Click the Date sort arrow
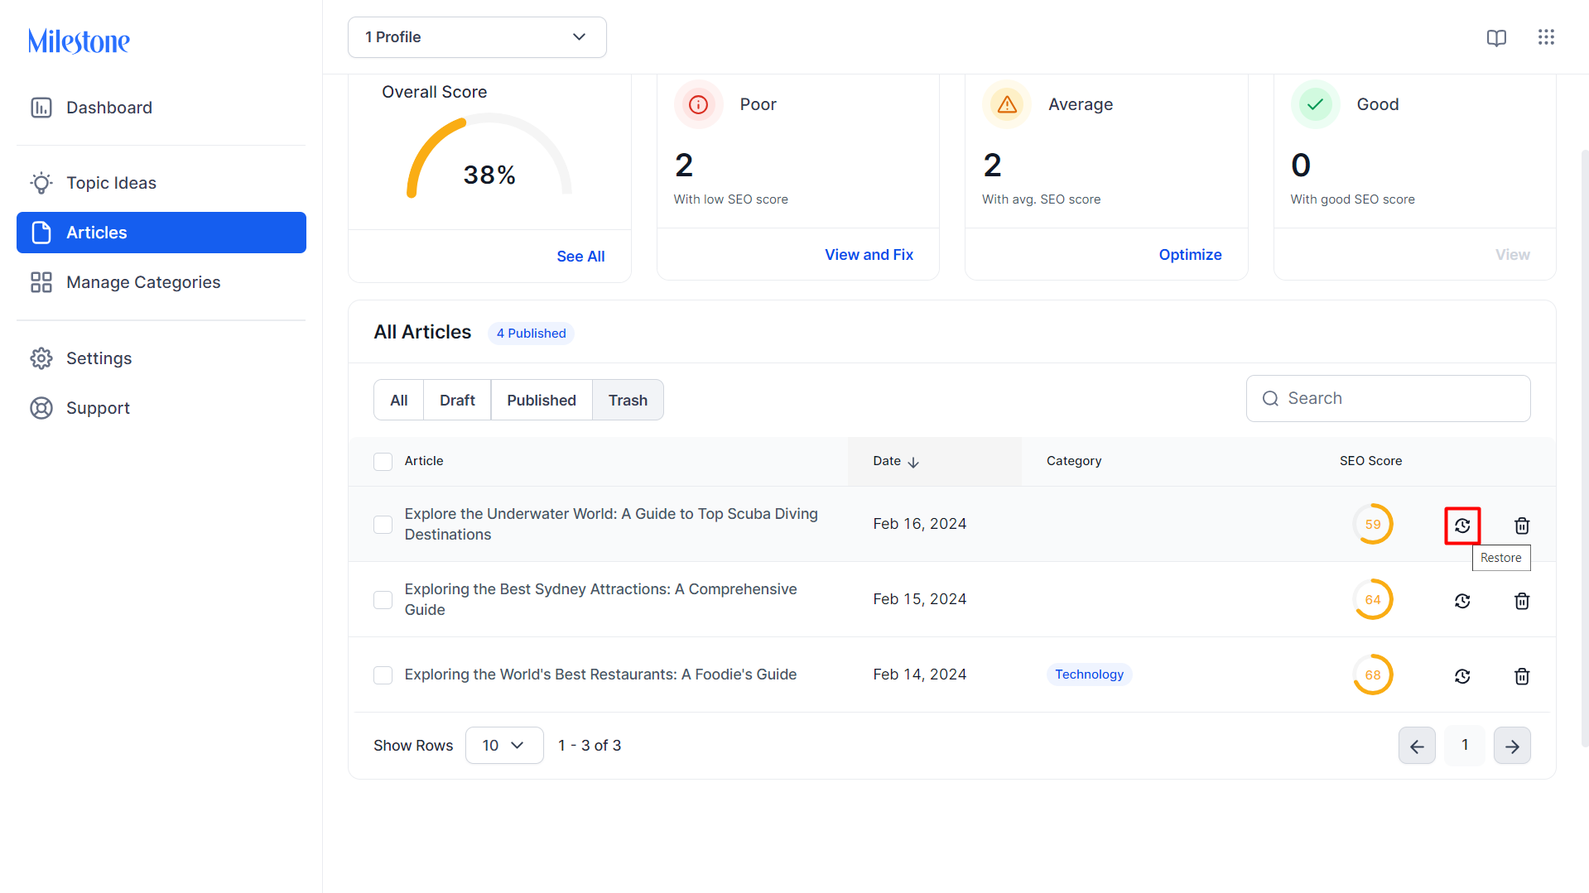This screenshot has width=1589, height=893. point(913,462)
